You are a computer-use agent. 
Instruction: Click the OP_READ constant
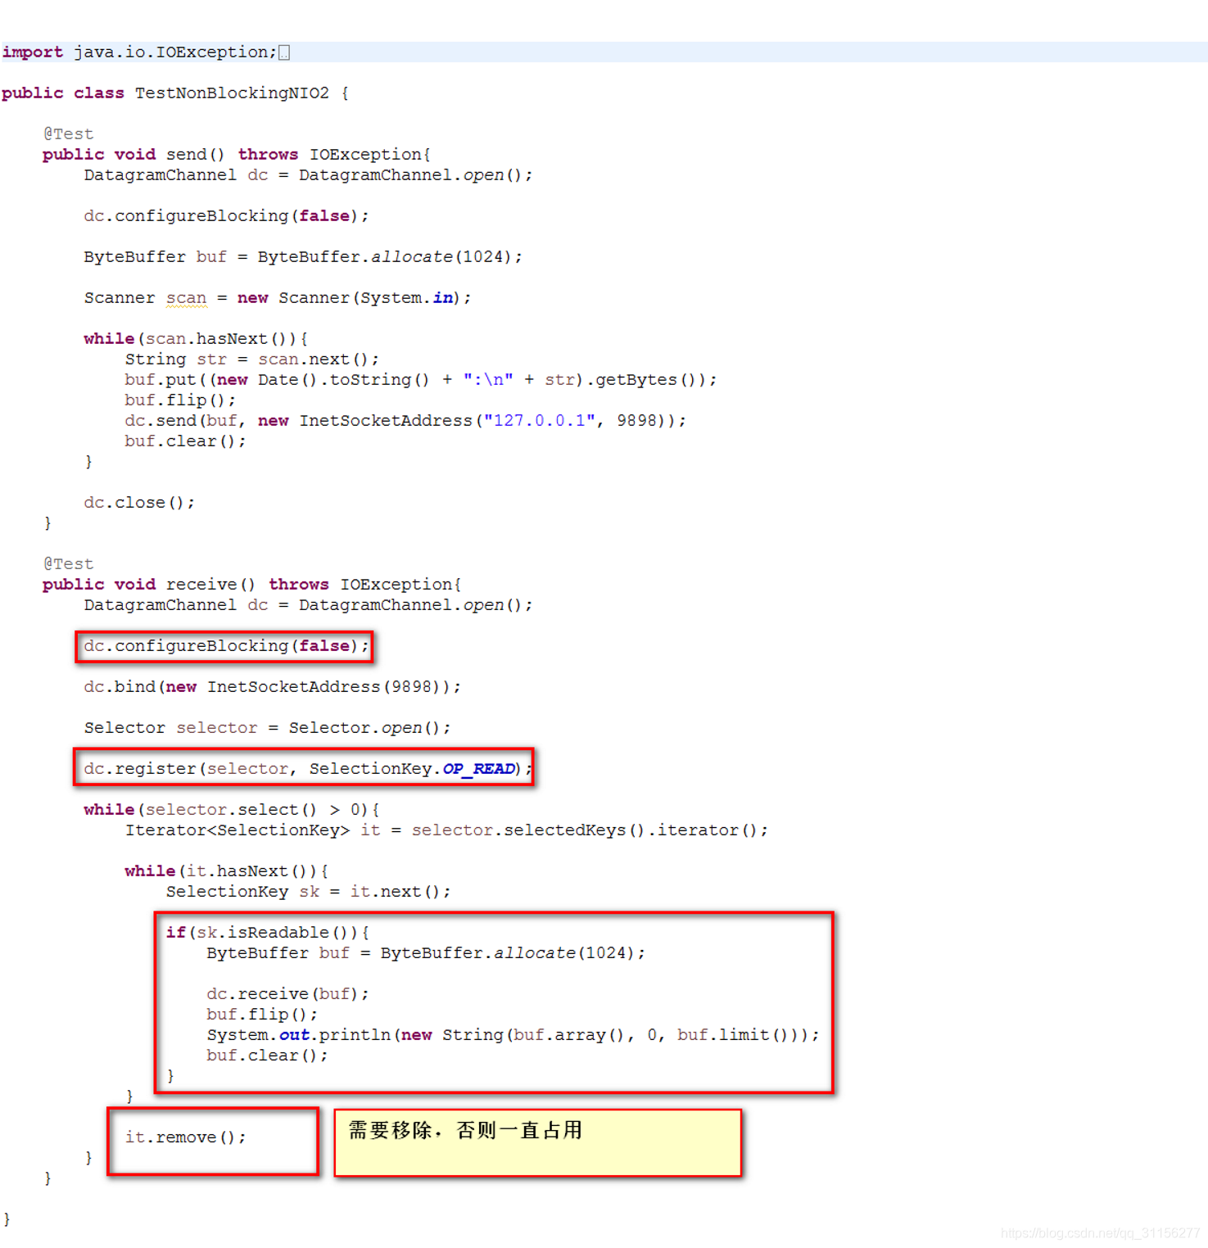[x=479, y=769]
